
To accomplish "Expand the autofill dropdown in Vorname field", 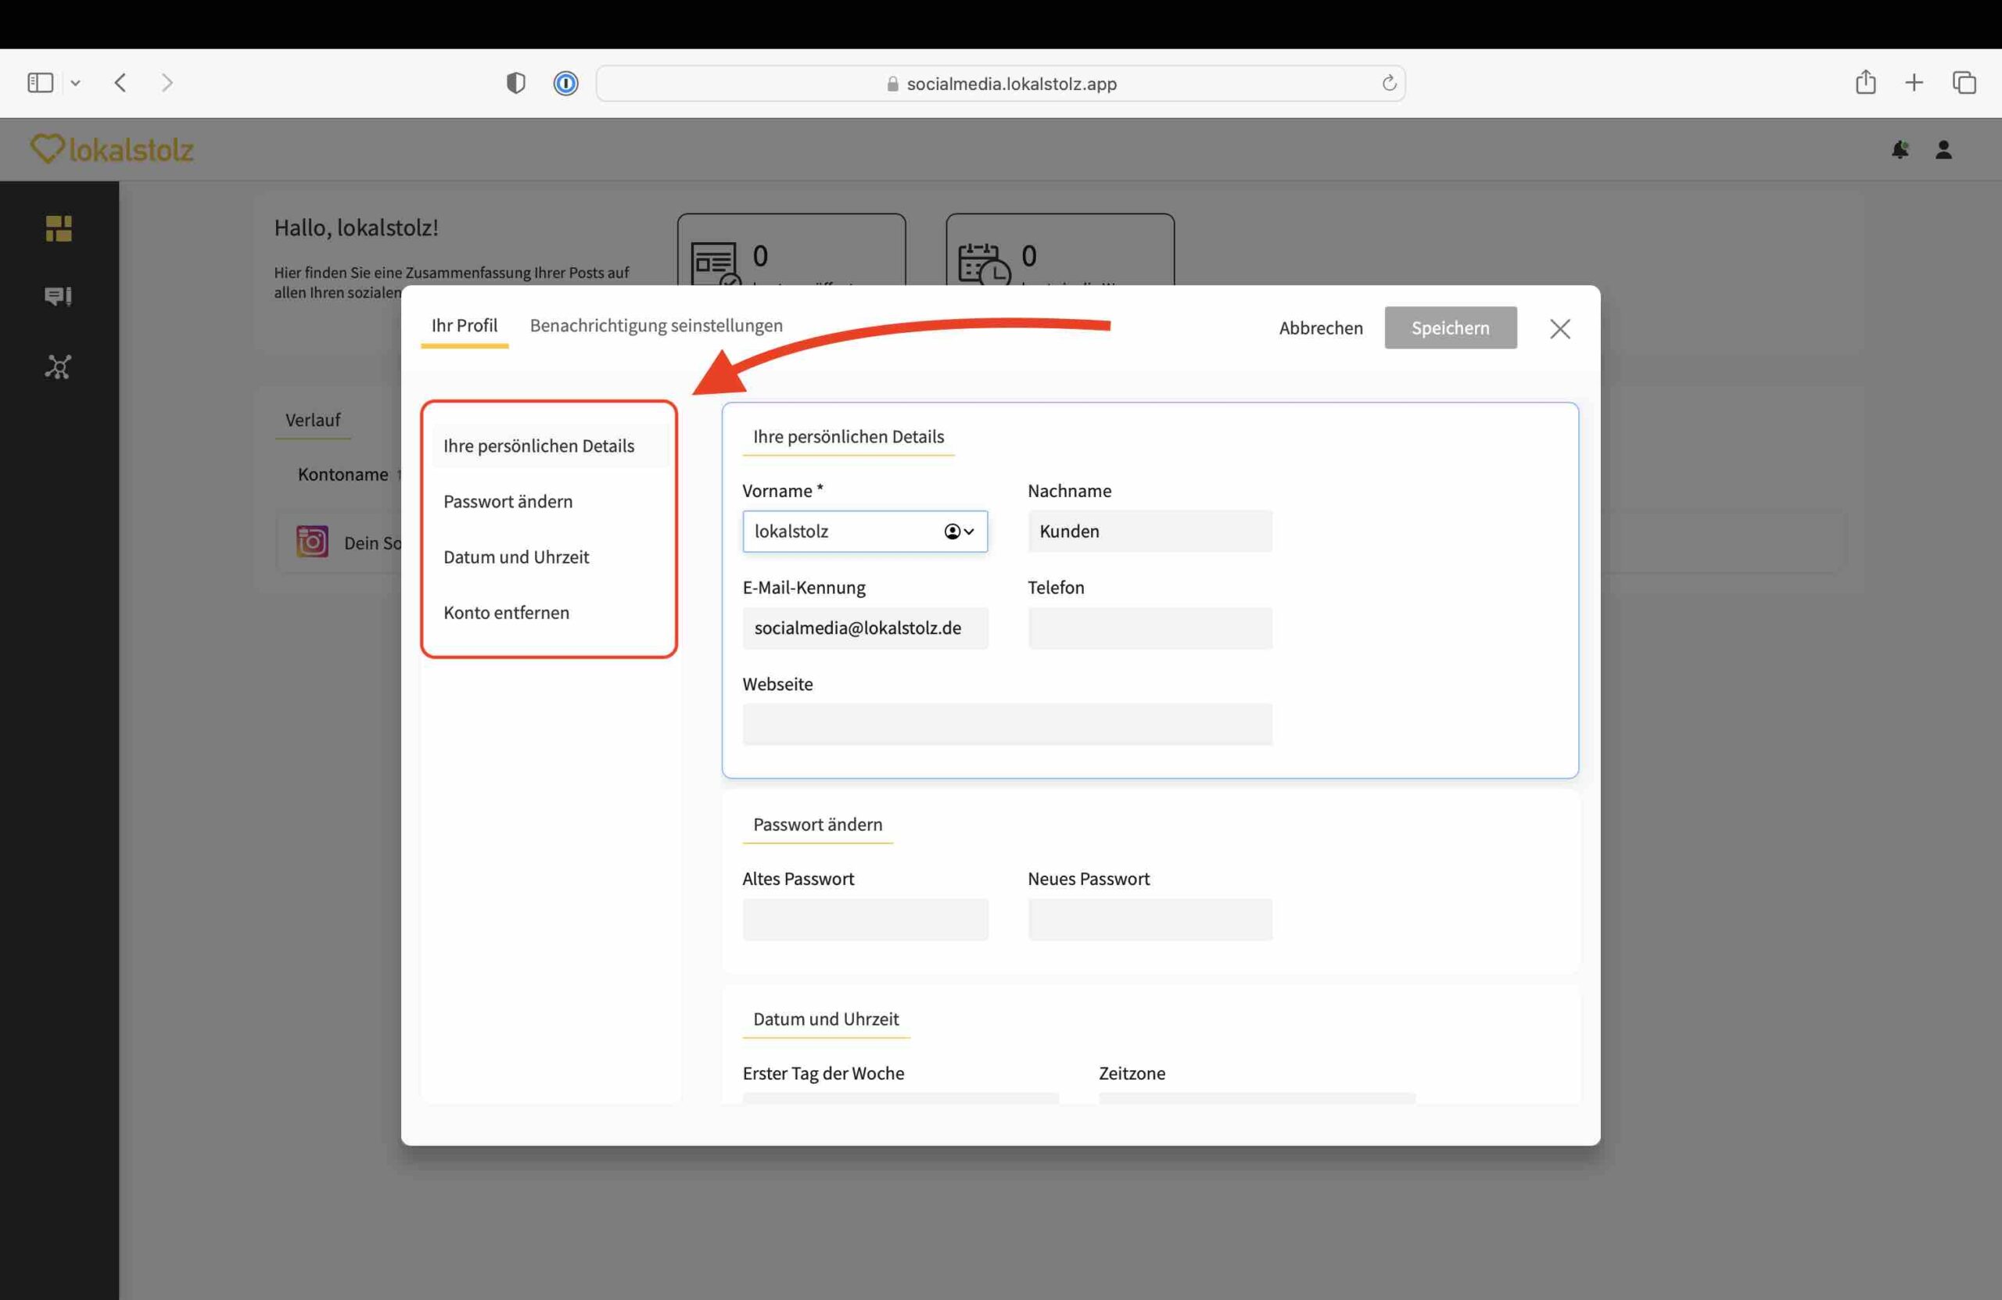I will coord(959,532).
